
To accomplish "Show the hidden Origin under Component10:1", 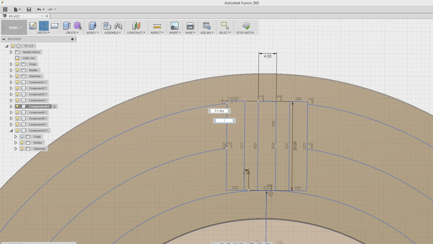I will coord(22,137).
